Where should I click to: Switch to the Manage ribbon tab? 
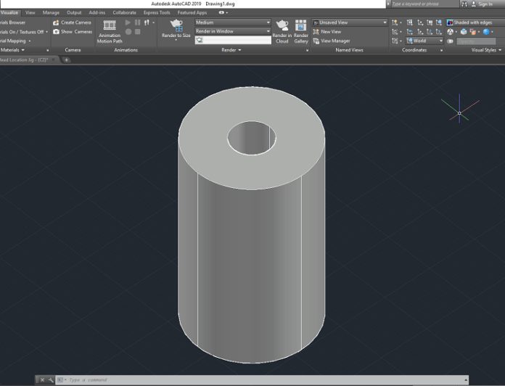pos(51,12)
